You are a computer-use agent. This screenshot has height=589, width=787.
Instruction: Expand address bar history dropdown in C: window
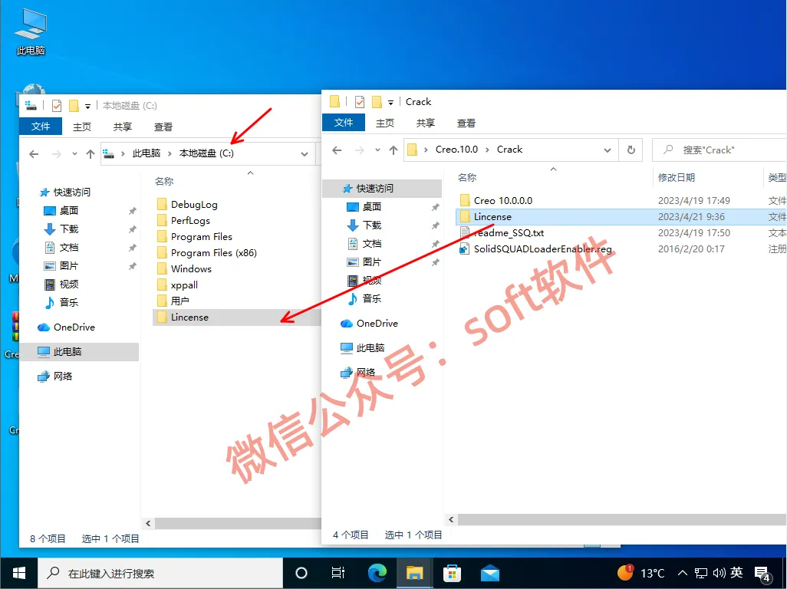click(x=305, y=154)
